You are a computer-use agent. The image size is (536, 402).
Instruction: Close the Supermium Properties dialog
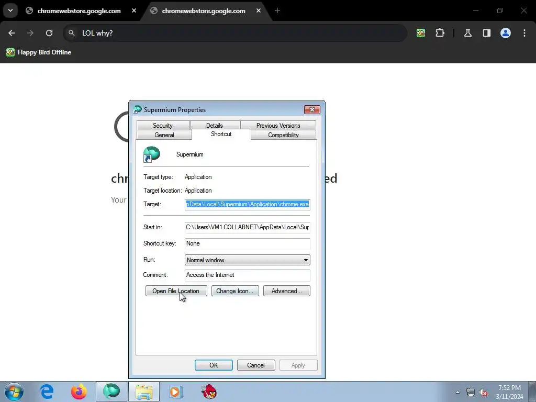(312, 110)
